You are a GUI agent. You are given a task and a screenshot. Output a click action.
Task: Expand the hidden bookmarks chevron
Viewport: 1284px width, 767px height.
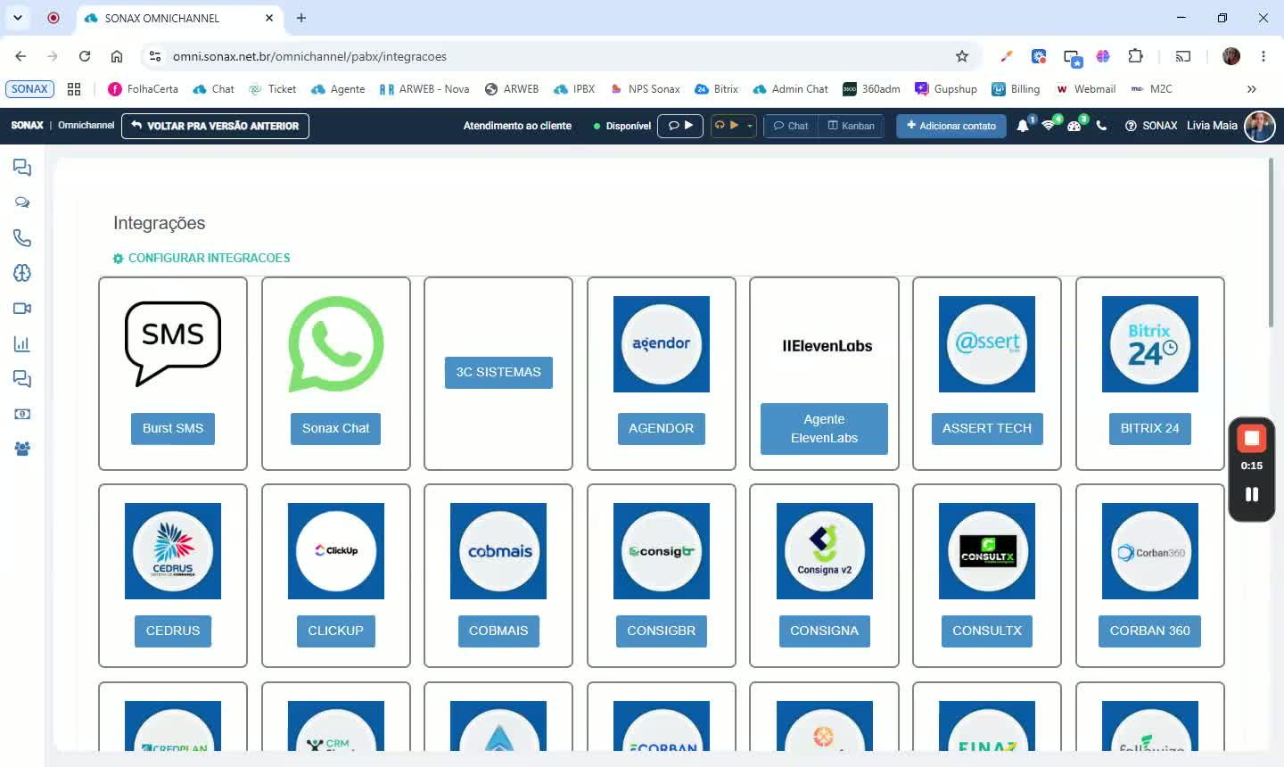point(1251,89)
